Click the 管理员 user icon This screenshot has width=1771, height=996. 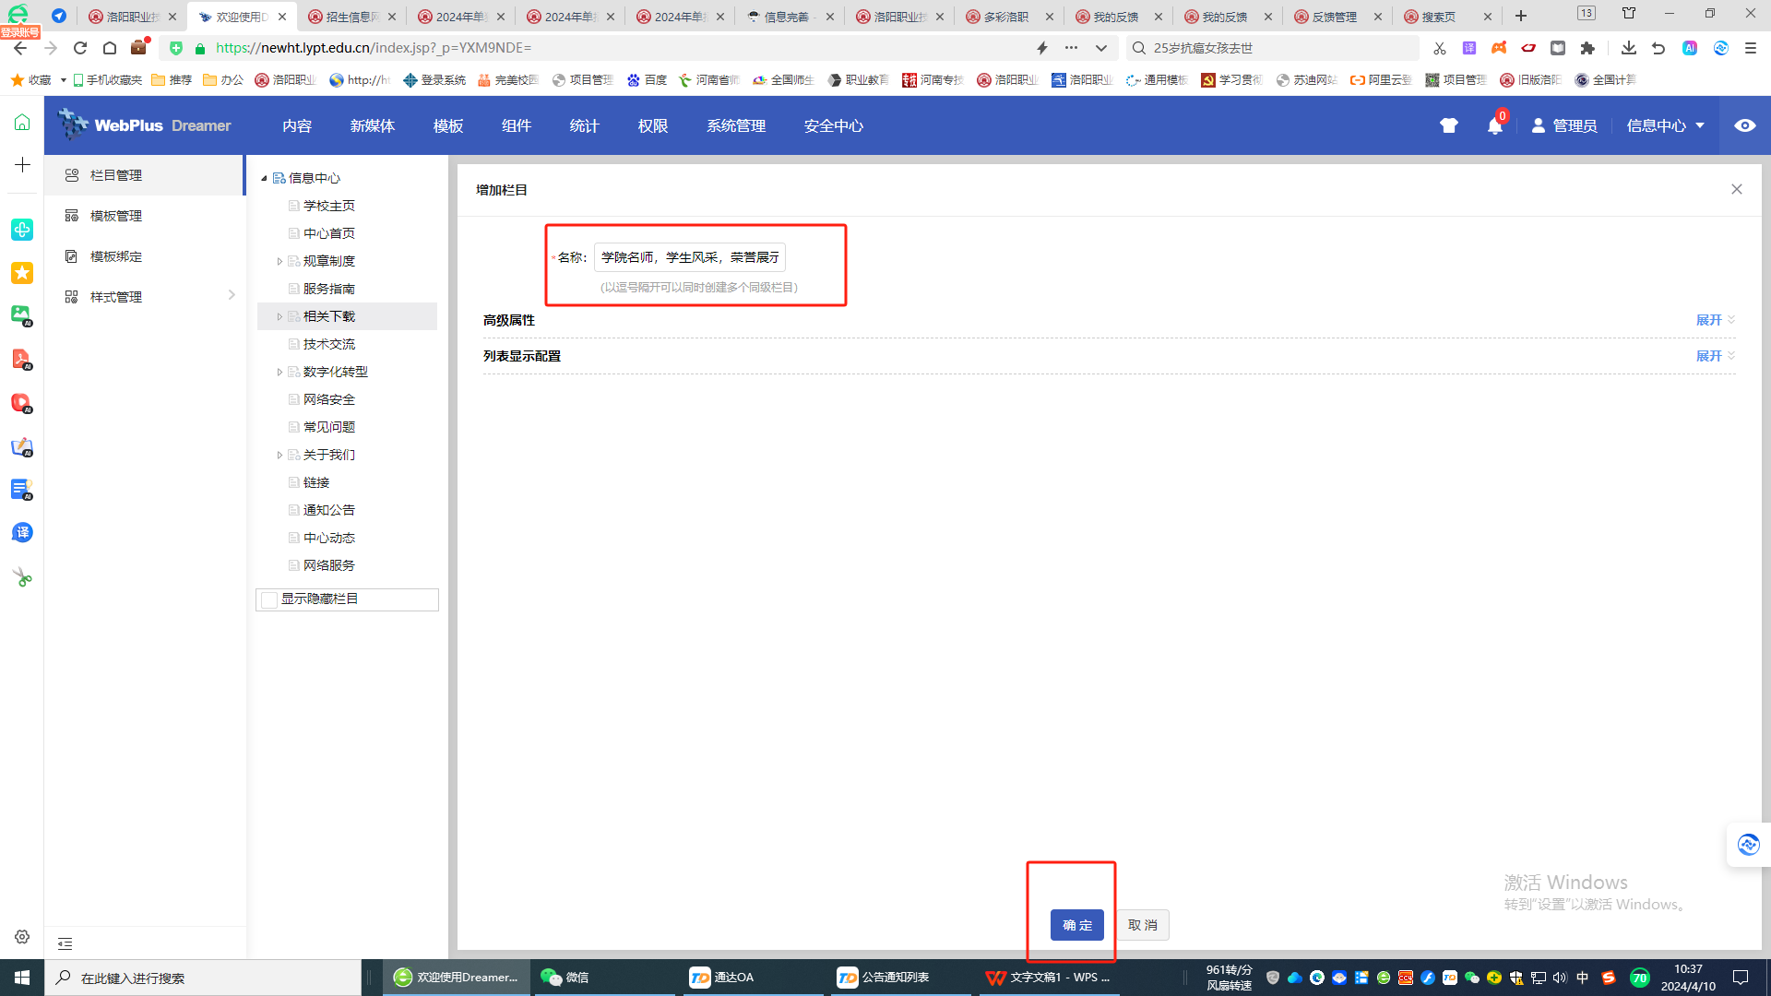coord(1538,125)
